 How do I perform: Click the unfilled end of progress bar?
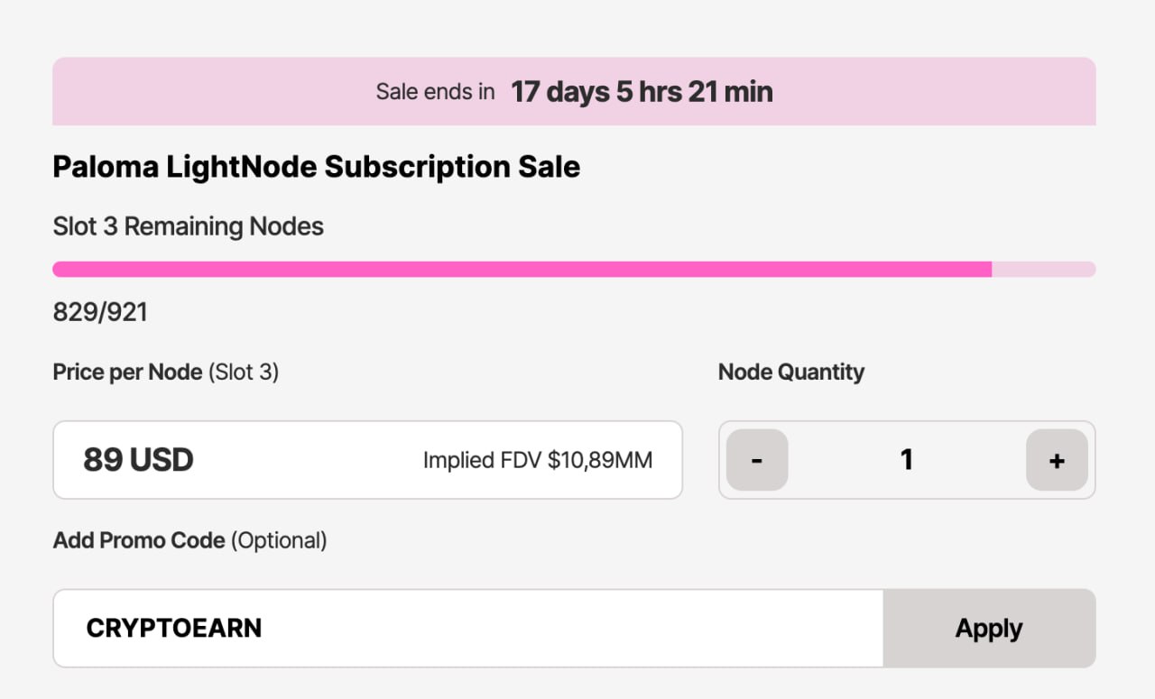[x=1044, y=269]
